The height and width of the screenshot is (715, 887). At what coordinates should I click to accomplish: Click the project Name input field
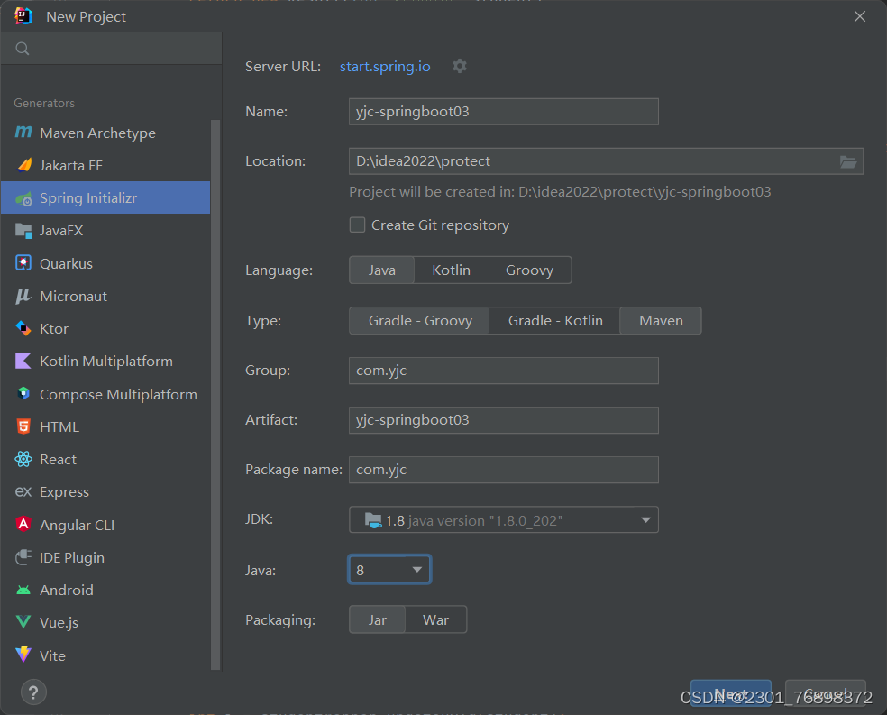tap(504, 112)
